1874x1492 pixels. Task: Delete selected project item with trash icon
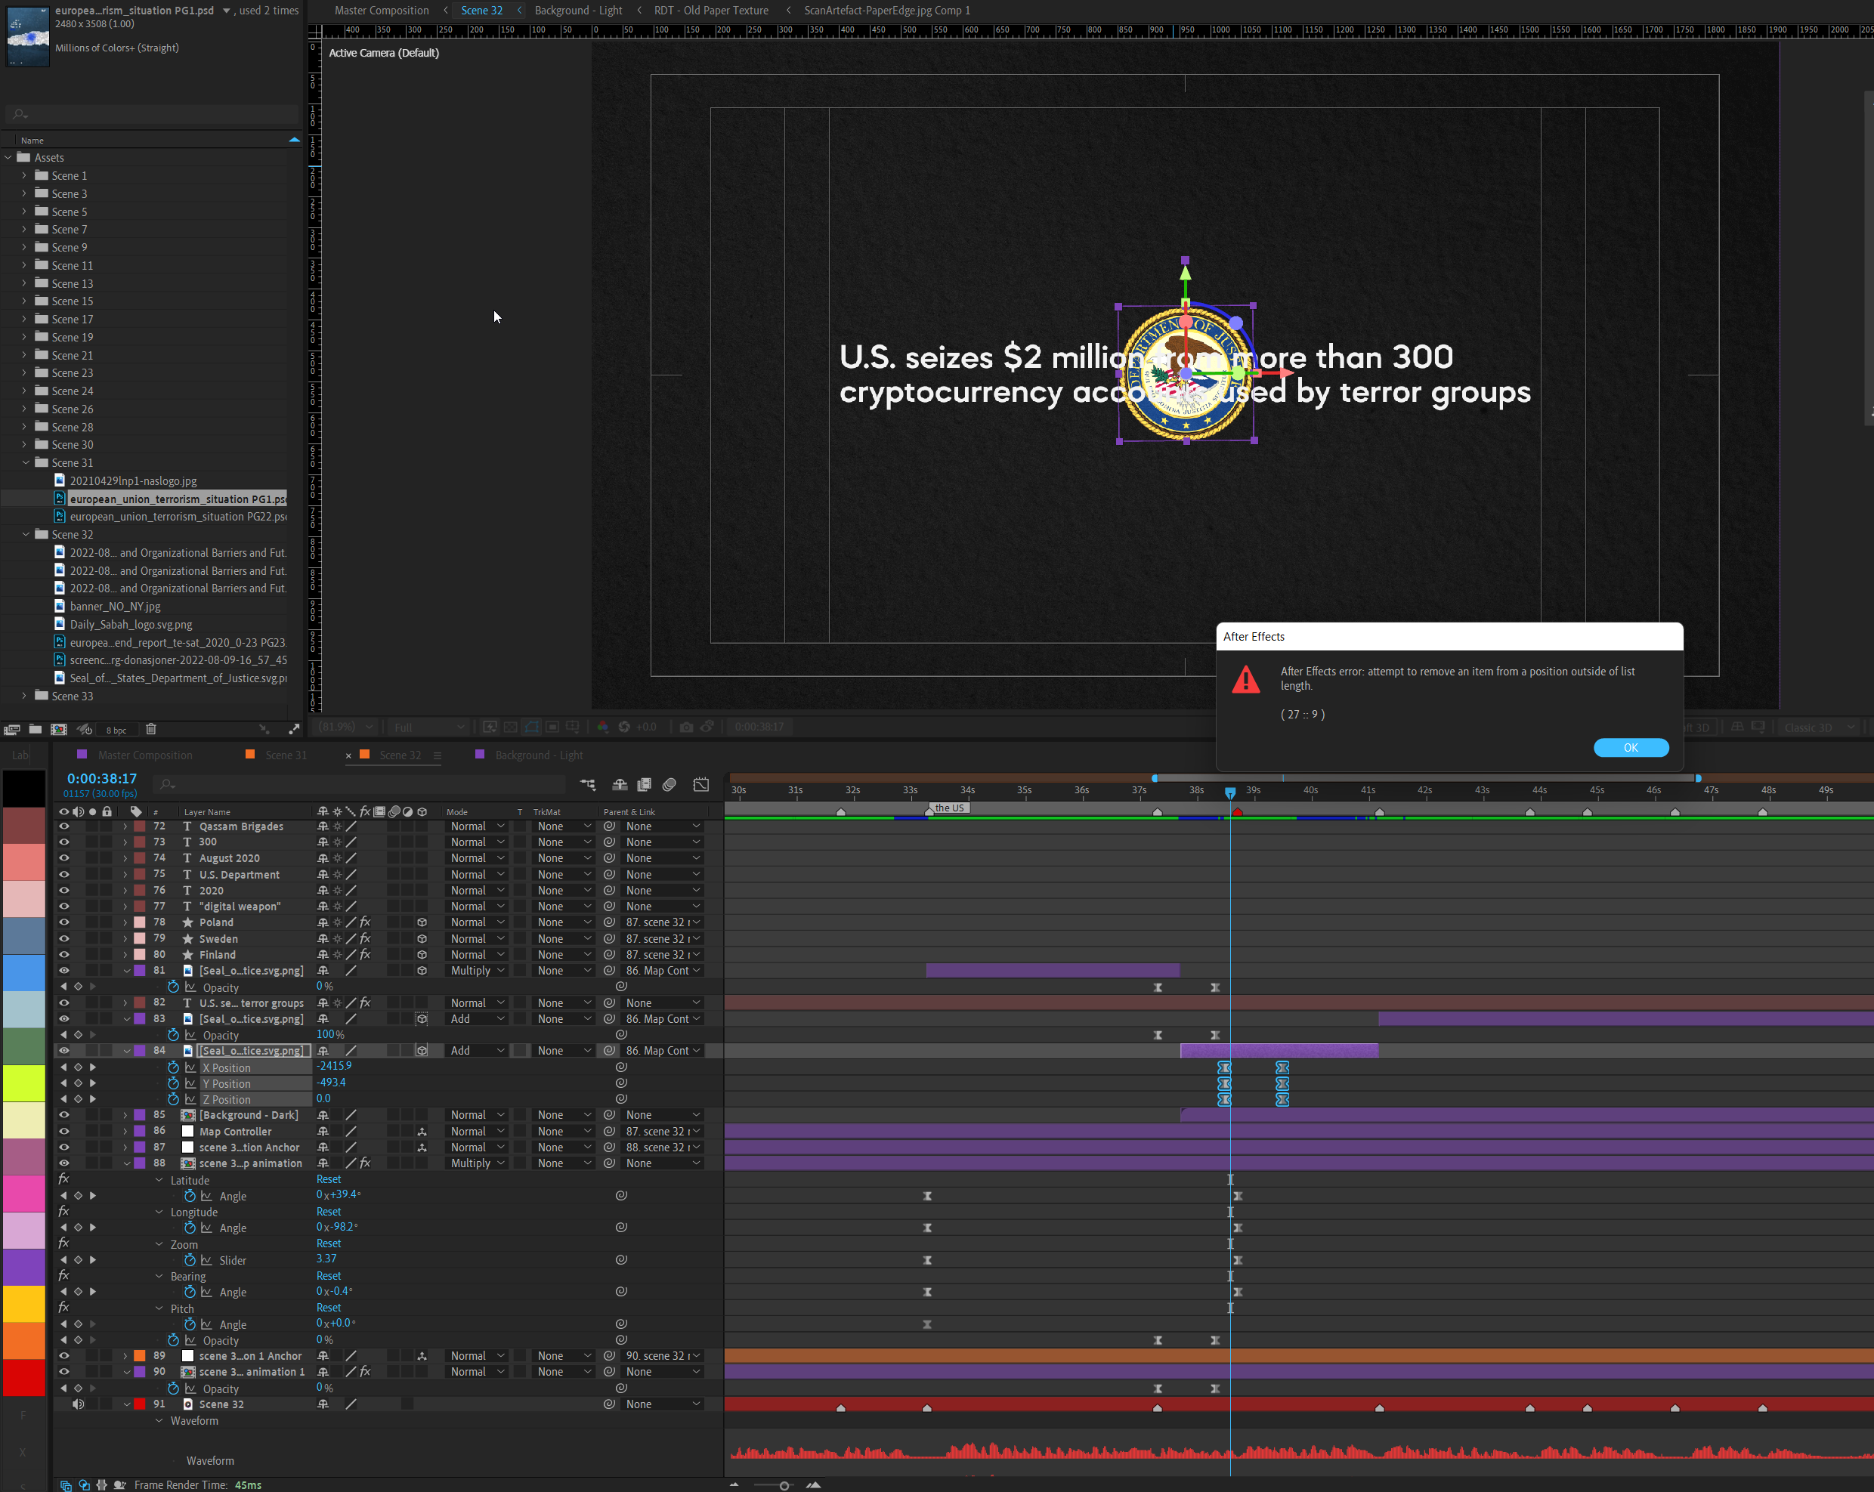pos(150,729)
